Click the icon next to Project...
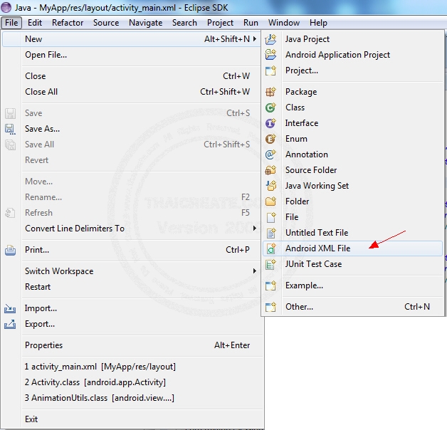This screenshot has width=447, height=430. [270, 70]
